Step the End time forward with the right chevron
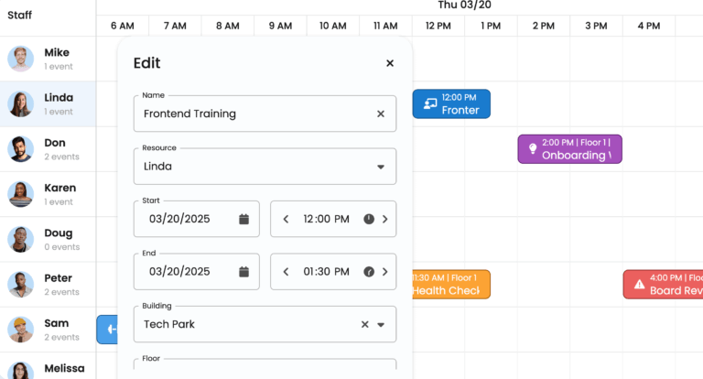Screen dimensions: 703x379 tap(384, 272)
